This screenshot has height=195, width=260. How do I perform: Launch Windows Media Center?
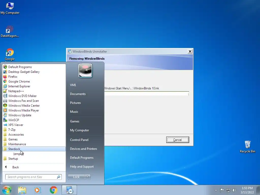coord(34,105)
